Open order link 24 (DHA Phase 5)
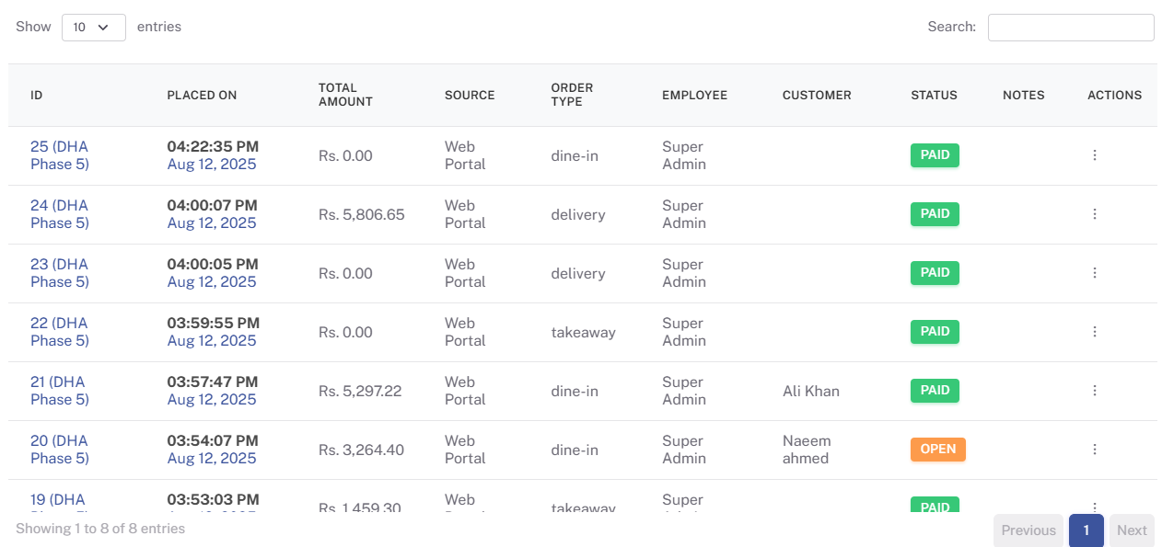Image resolution: width=1162 pixels, height=547 pixels. pyautogui.click(x=60, y=214)
